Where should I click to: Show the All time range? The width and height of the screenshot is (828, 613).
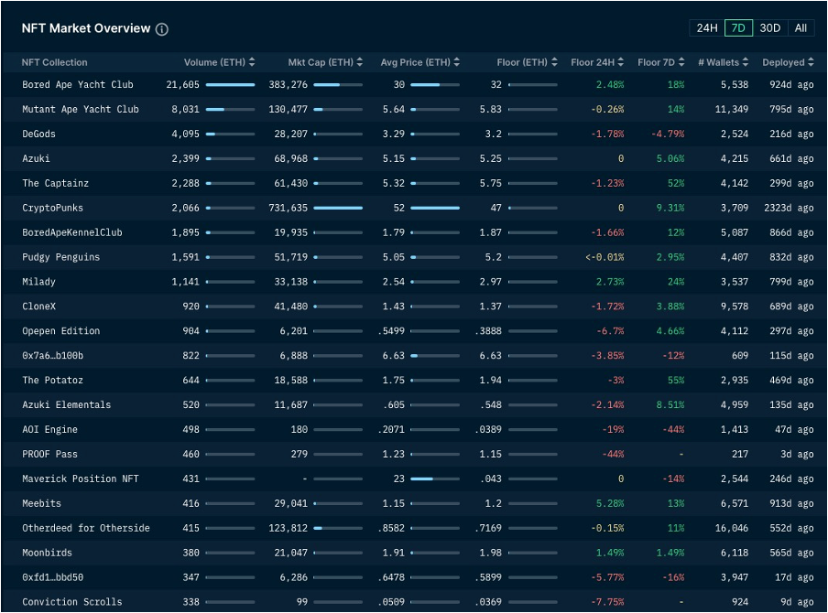pos(801,28)
